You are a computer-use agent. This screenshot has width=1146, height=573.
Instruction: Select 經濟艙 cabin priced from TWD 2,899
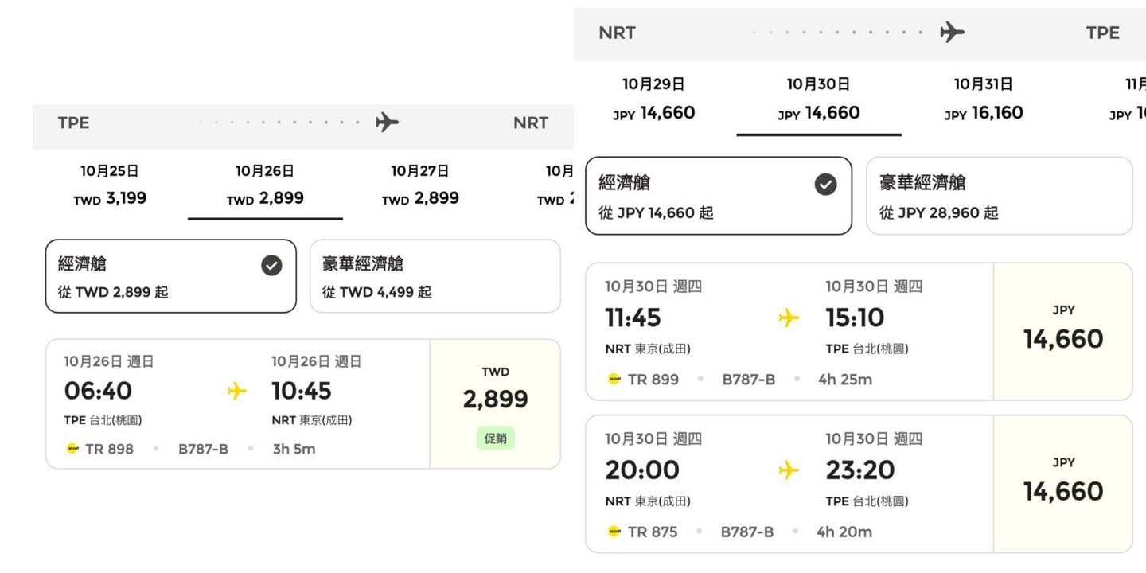point(170,276)
